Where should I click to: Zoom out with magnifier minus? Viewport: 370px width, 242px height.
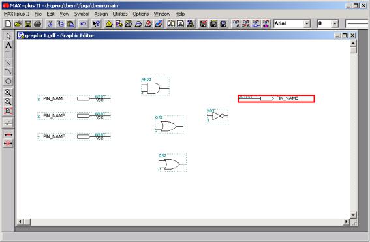point(8,102)
